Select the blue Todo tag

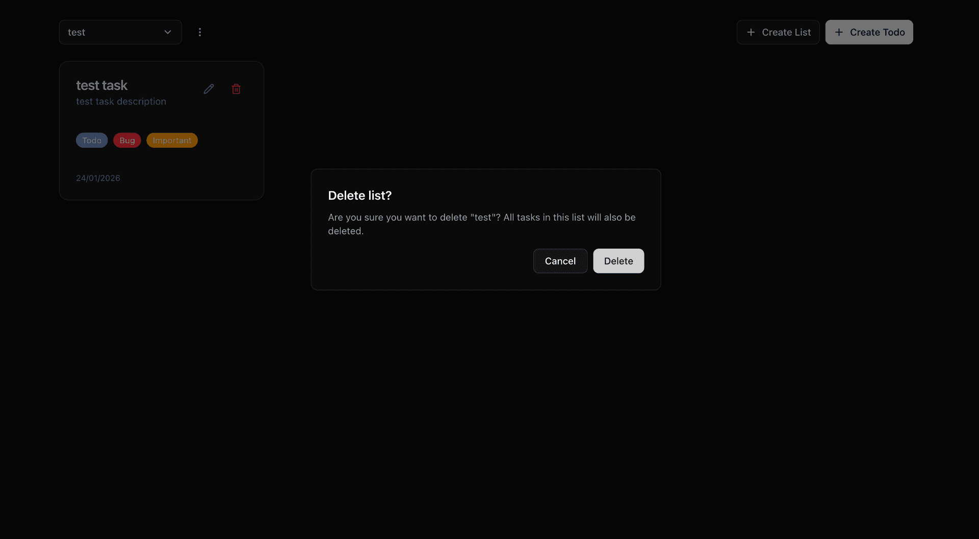point(92,140)
